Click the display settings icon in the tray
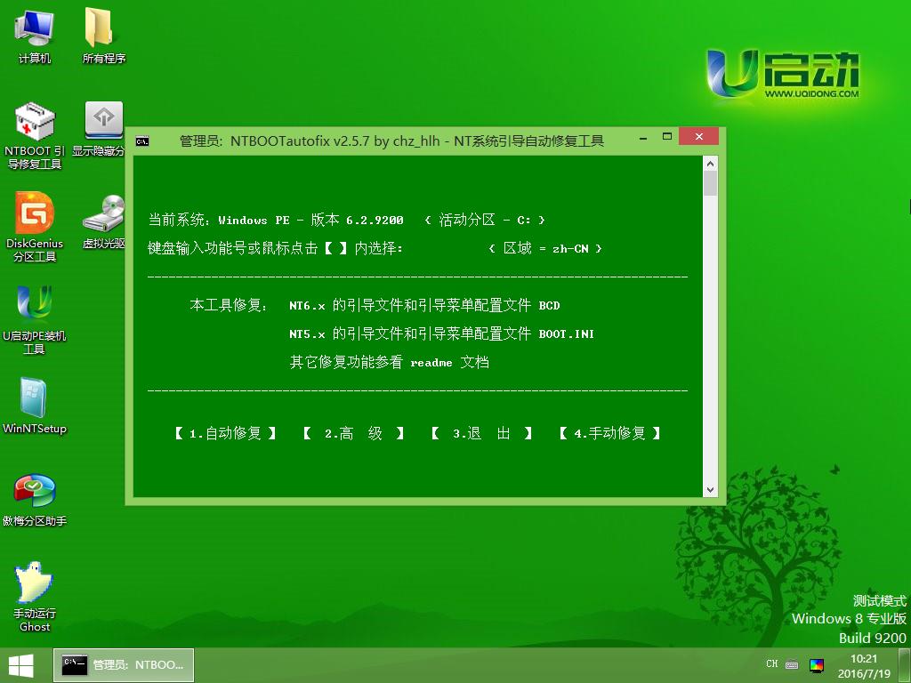Screen dimensions: 911x683 (x=817, y=663)
